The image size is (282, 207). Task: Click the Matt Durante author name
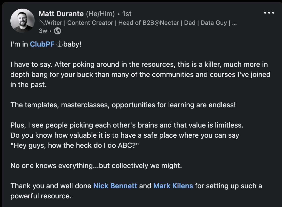pos(62,14)
